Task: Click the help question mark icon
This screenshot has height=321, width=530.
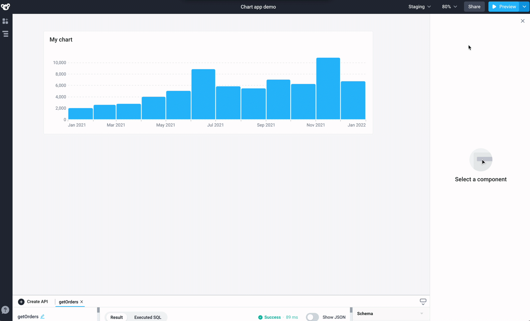Action: tap(5, 310)
